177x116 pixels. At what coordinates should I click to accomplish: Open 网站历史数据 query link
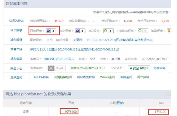coord(86,77)
